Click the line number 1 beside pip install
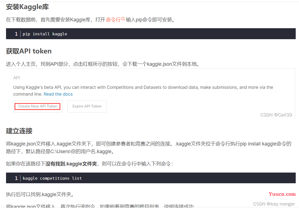Viewport: 299px width, 209px height. pos(16,34)
